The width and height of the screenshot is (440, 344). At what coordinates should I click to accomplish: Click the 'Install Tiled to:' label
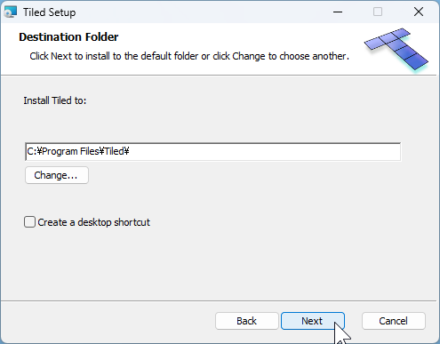(55, 100)
